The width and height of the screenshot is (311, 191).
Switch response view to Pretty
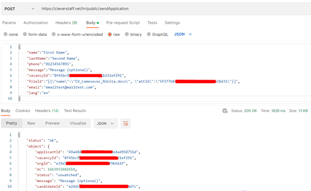[x=11, y=123]
